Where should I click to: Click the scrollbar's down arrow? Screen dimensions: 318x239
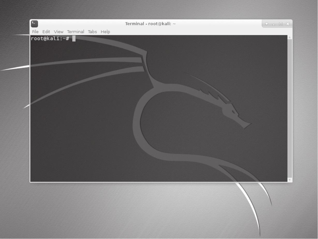[290, 180]
